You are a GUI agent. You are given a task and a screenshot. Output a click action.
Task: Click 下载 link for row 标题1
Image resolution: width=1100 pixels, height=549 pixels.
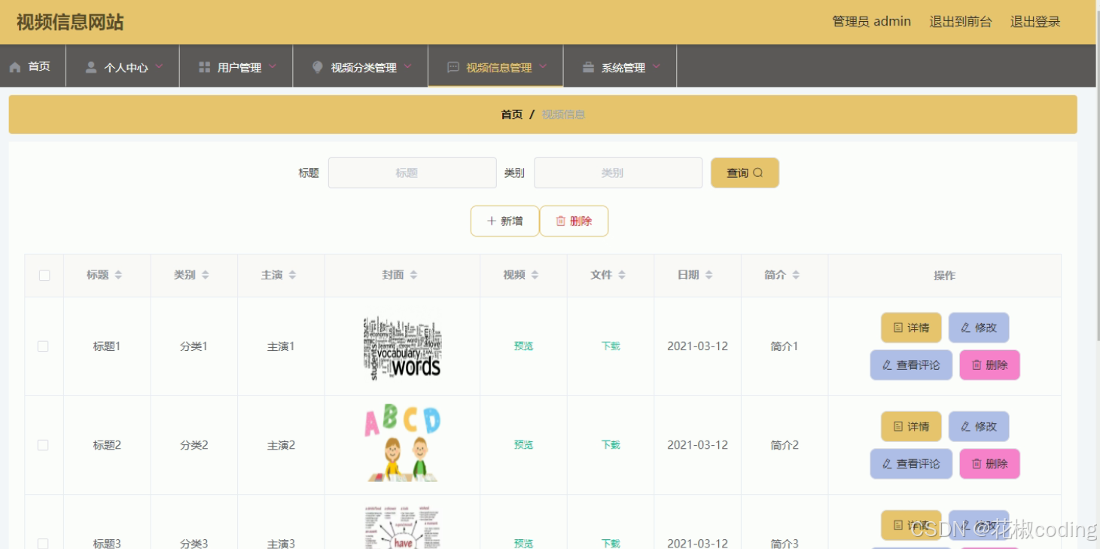pyautogui.click(x=611, y=346)
